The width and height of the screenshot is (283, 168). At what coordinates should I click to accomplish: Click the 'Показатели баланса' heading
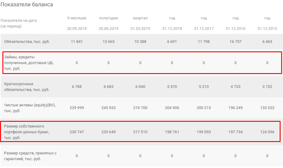(27, 5)
